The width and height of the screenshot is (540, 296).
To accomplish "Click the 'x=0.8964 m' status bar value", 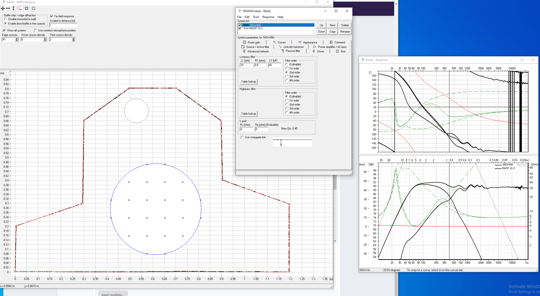I will pyautogui.click(x=8, y=286).
